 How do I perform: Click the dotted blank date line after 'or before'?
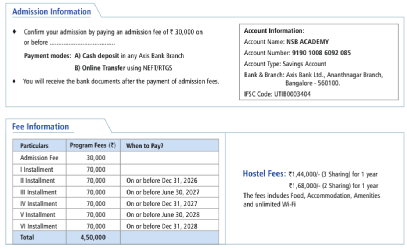pos(82,43)
